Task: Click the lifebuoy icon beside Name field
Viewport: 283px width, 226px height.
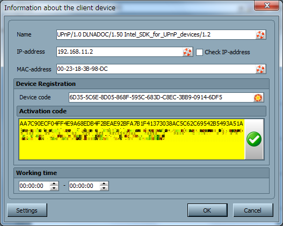Action: 260,35
